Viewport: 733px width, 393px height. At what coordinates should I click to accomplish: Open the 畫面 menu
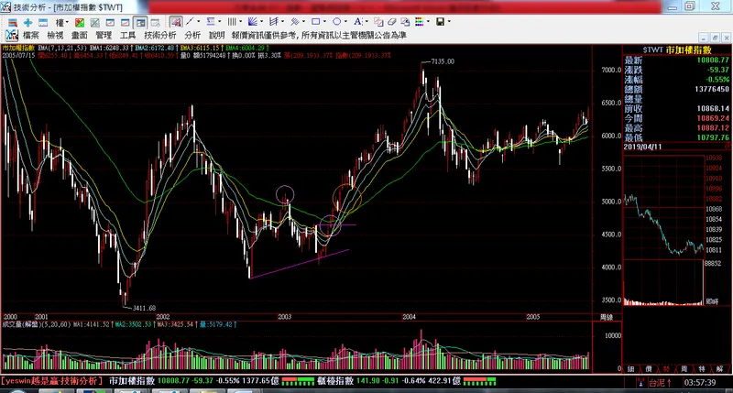(x=80, y=35)
